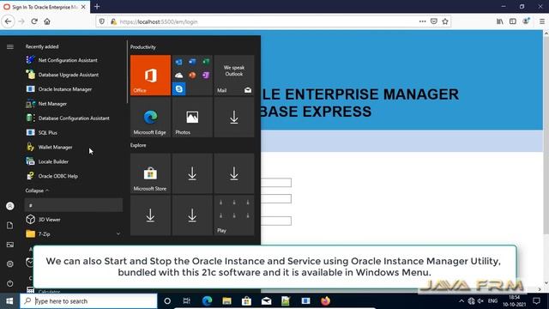Screen dimensions: 549x309
Task: Expand the Start menu hamburger button
Action: (10, 46)
